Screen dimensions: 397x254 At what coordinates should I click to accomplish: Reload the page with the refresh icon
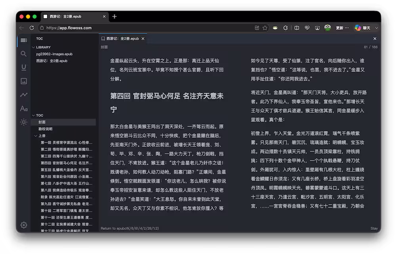32,28
